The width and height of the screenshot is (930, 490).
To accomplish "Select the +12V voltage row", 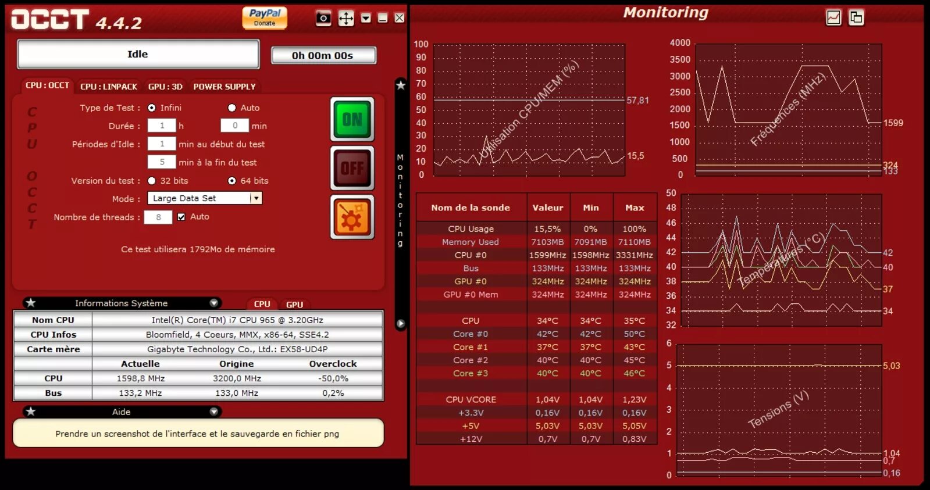I will coord(536,439).
